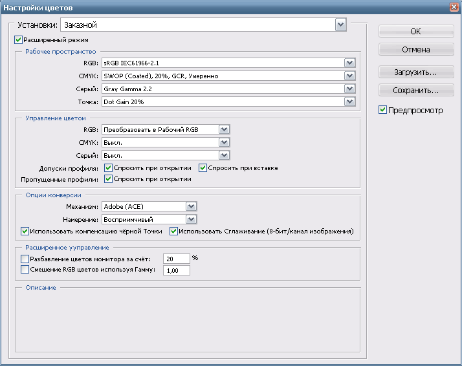
Task: Enable Разбавление цветов монитора checkbox
Action: coord(25,259)
